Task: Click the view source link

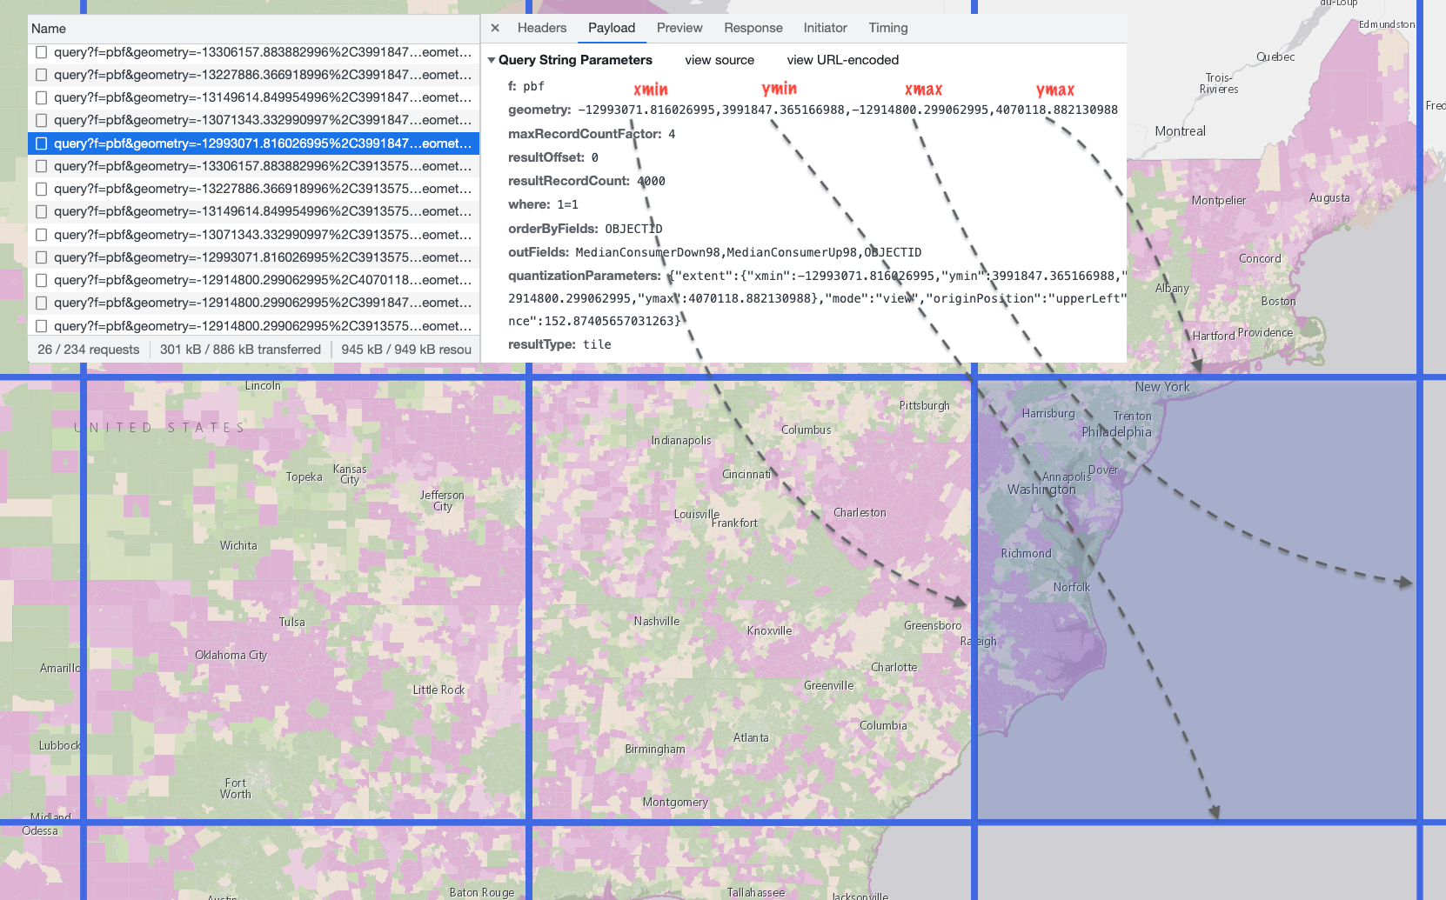Action: (x=720, y=60)
